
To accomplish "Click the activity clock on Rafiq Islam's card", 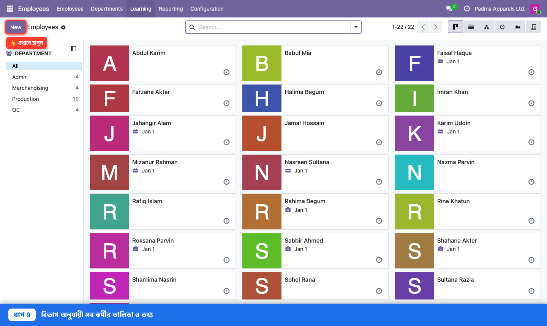I will point(227,221).
